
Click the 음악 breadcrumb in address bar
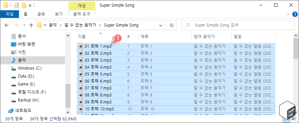(x=53, y=25)
